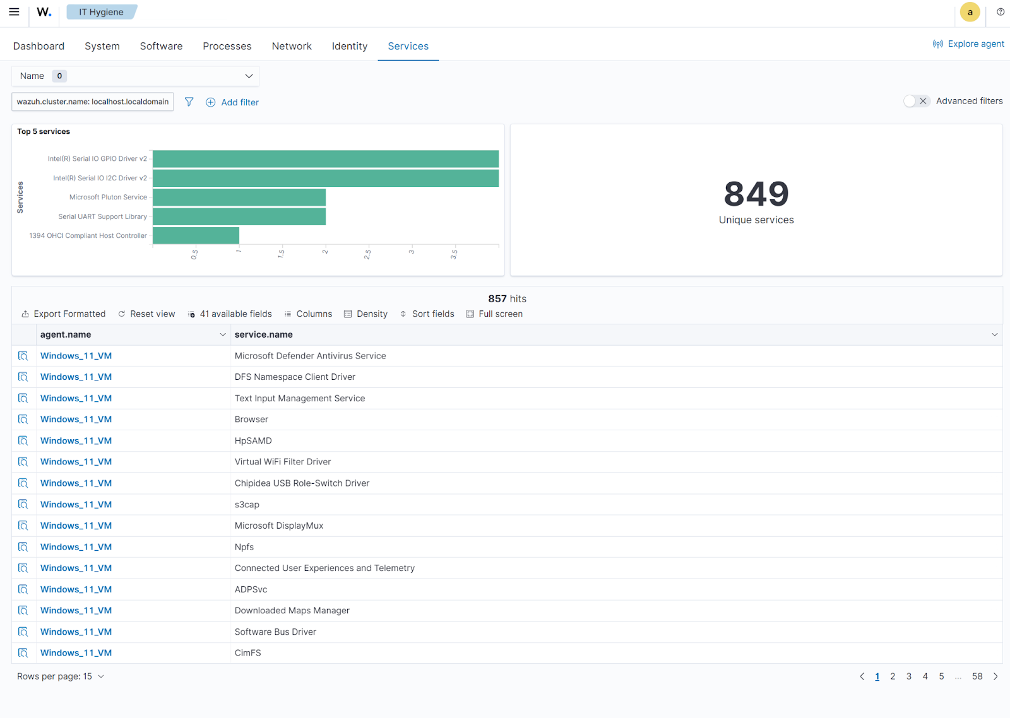Click the Explore agent link
This screenshot has width=1010, height=718.
click(x=975, y=44)
